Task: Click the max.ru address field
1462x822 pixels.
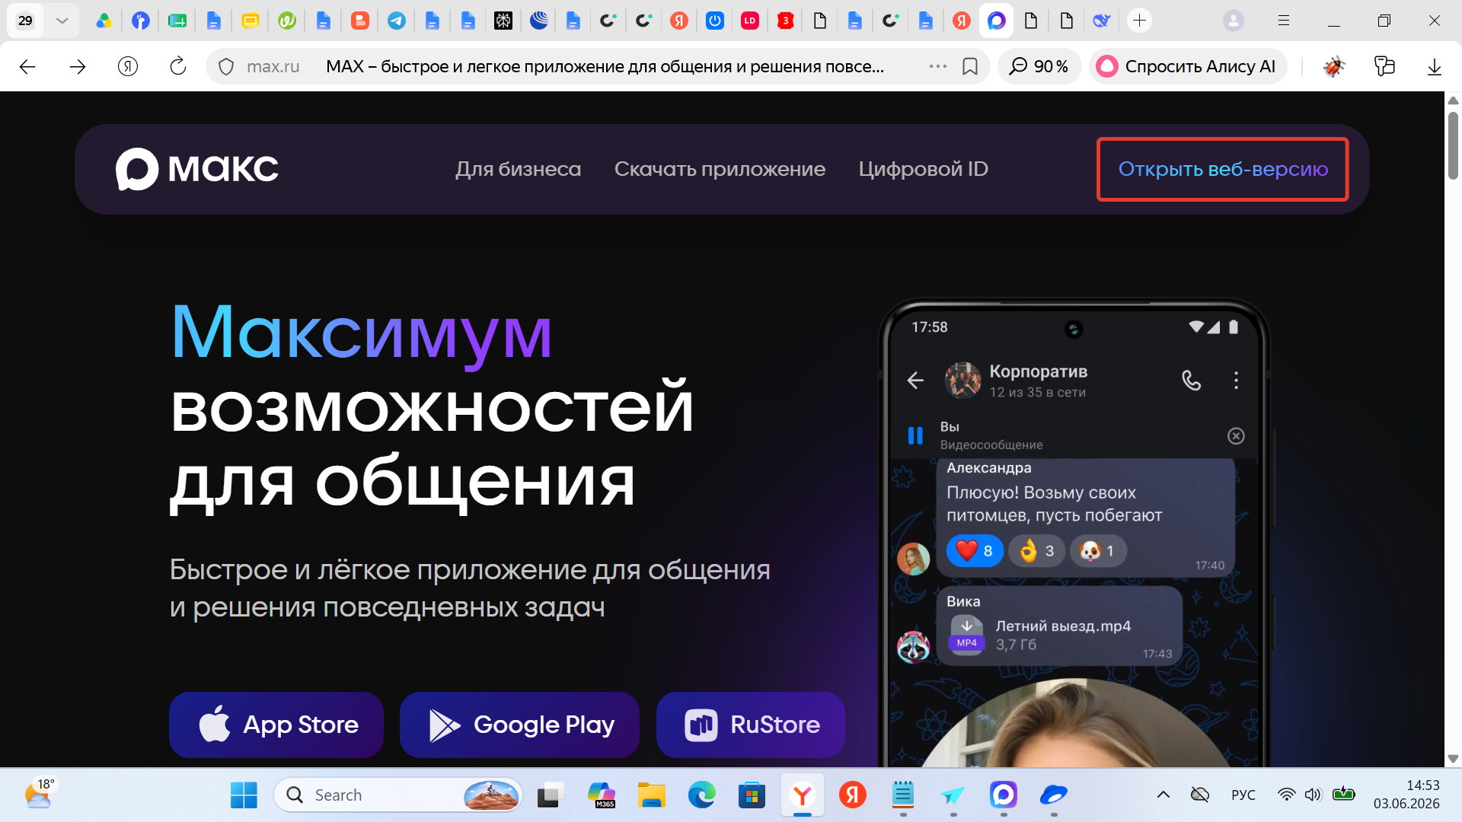Action: 273,67
